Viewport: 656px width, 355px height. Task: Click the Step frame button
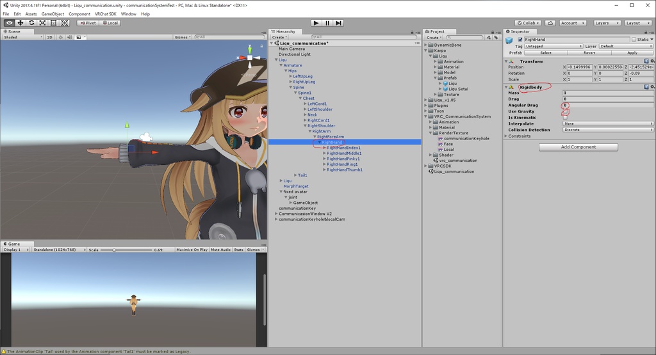coord(338,23)
